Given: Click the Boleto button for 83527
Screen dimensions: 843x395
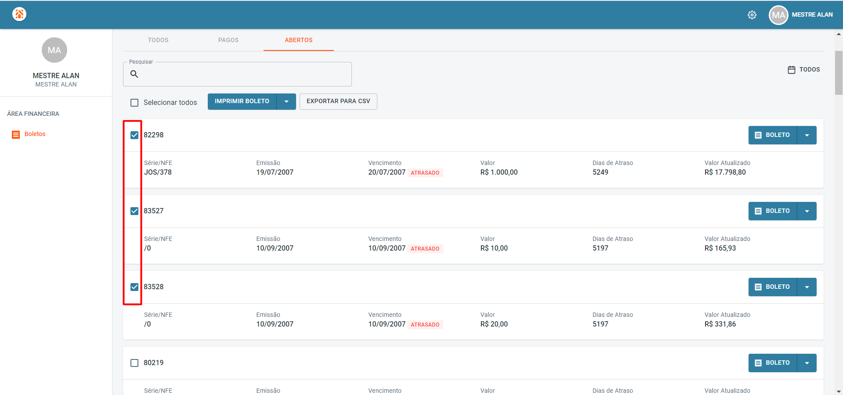Looking at the screenshot, I should coord(773,211).
